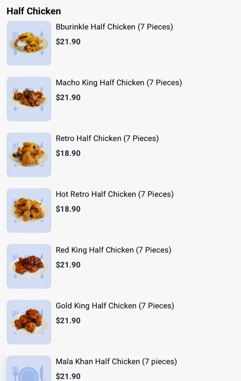The image size is (241, 381).
Task: Click the Half Chicken section heading
Action: coord(34,11)
